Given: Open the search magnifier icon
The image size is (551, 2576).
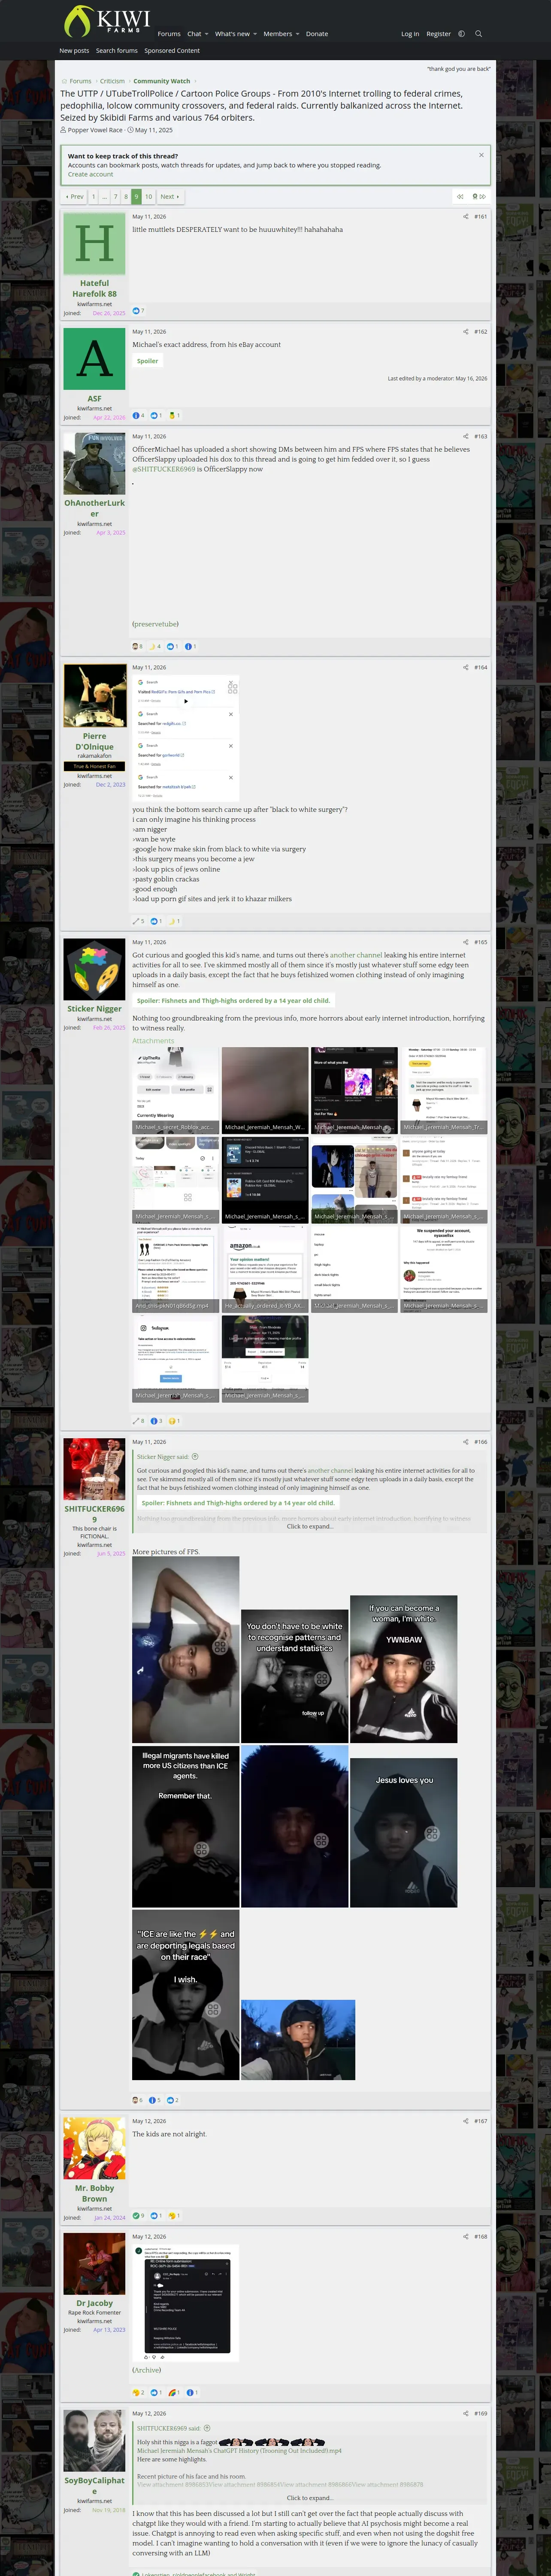Looking at the screenshot, I should tap(478, 34).
